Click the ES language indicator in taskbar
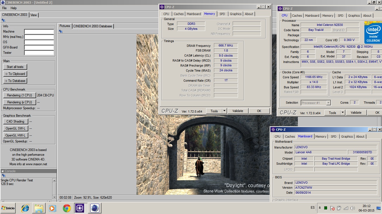The height and width of the screenshot is (214, 382). click(313, 208)
